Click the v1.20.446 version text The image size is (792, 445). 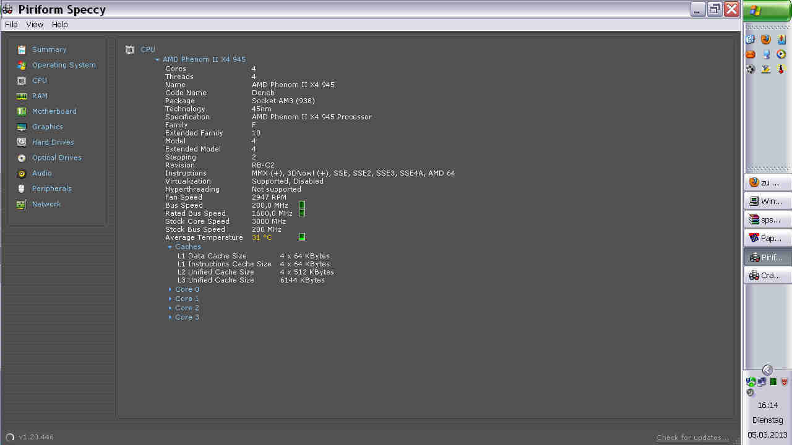click(x=36, y=437)
